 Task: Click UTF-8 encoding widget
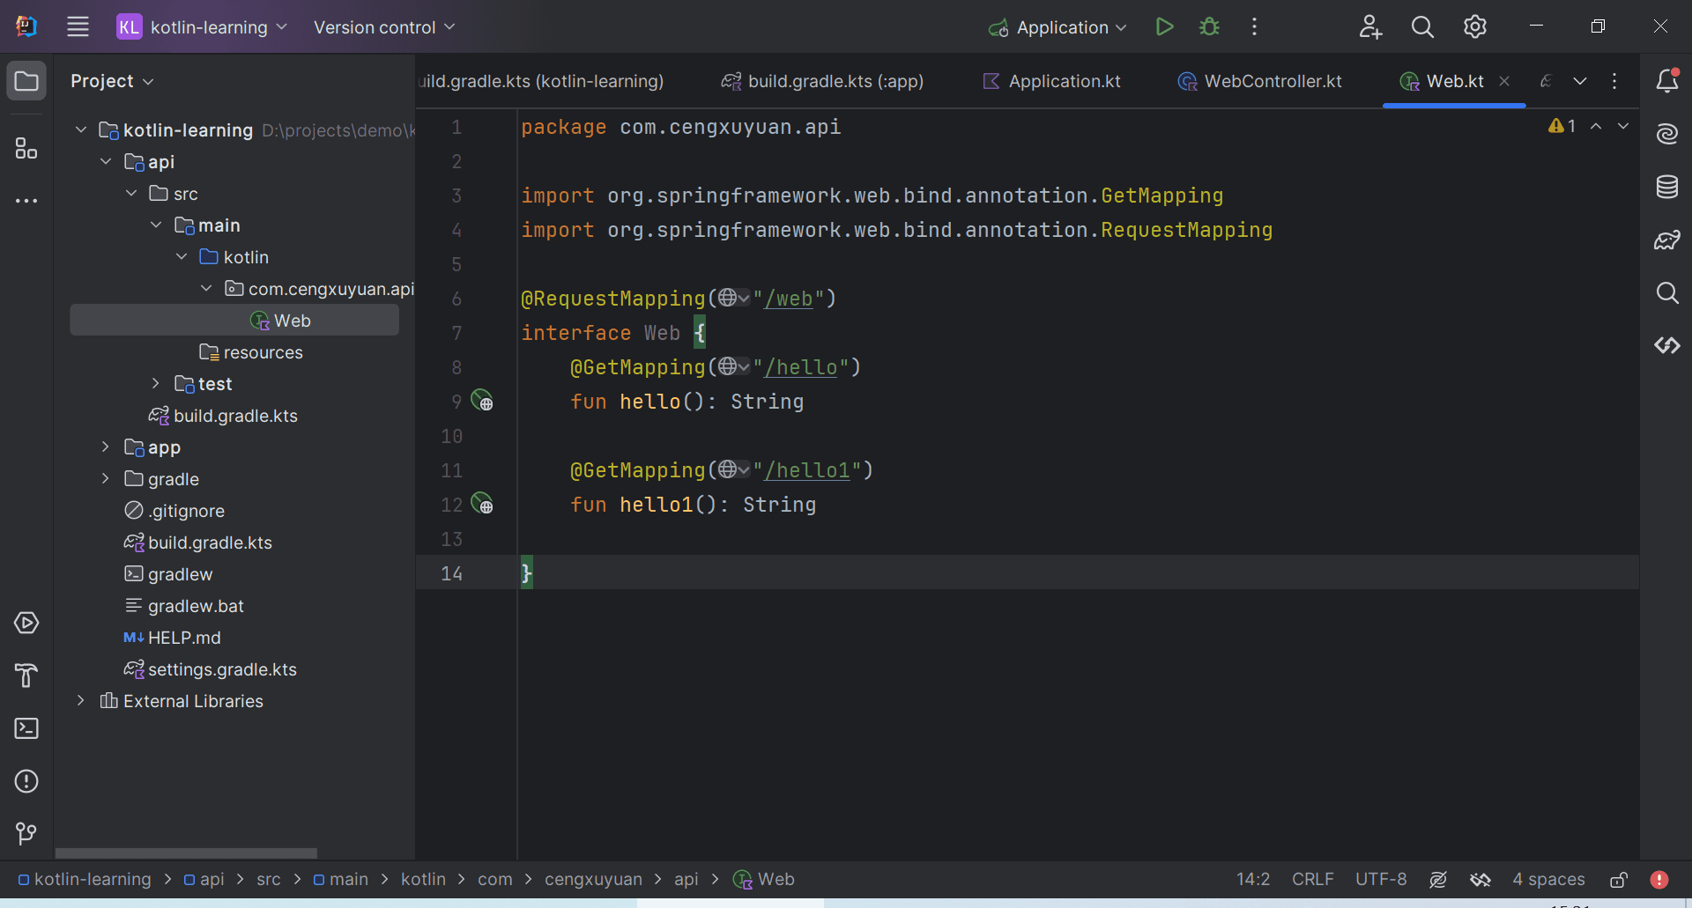(1381, 879)
